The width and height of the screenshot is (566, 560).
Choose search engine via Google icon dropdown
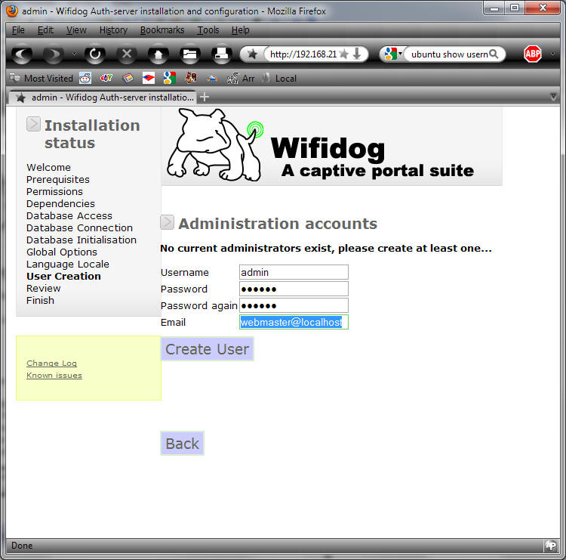coord(393,54)
